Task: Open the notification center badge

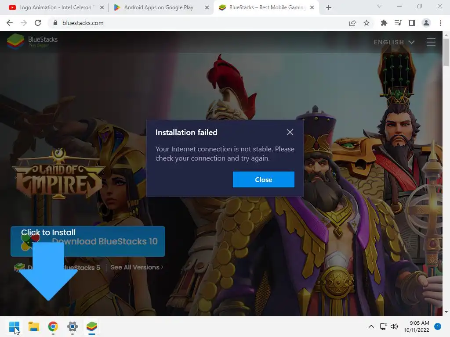Action: point(438,326)
